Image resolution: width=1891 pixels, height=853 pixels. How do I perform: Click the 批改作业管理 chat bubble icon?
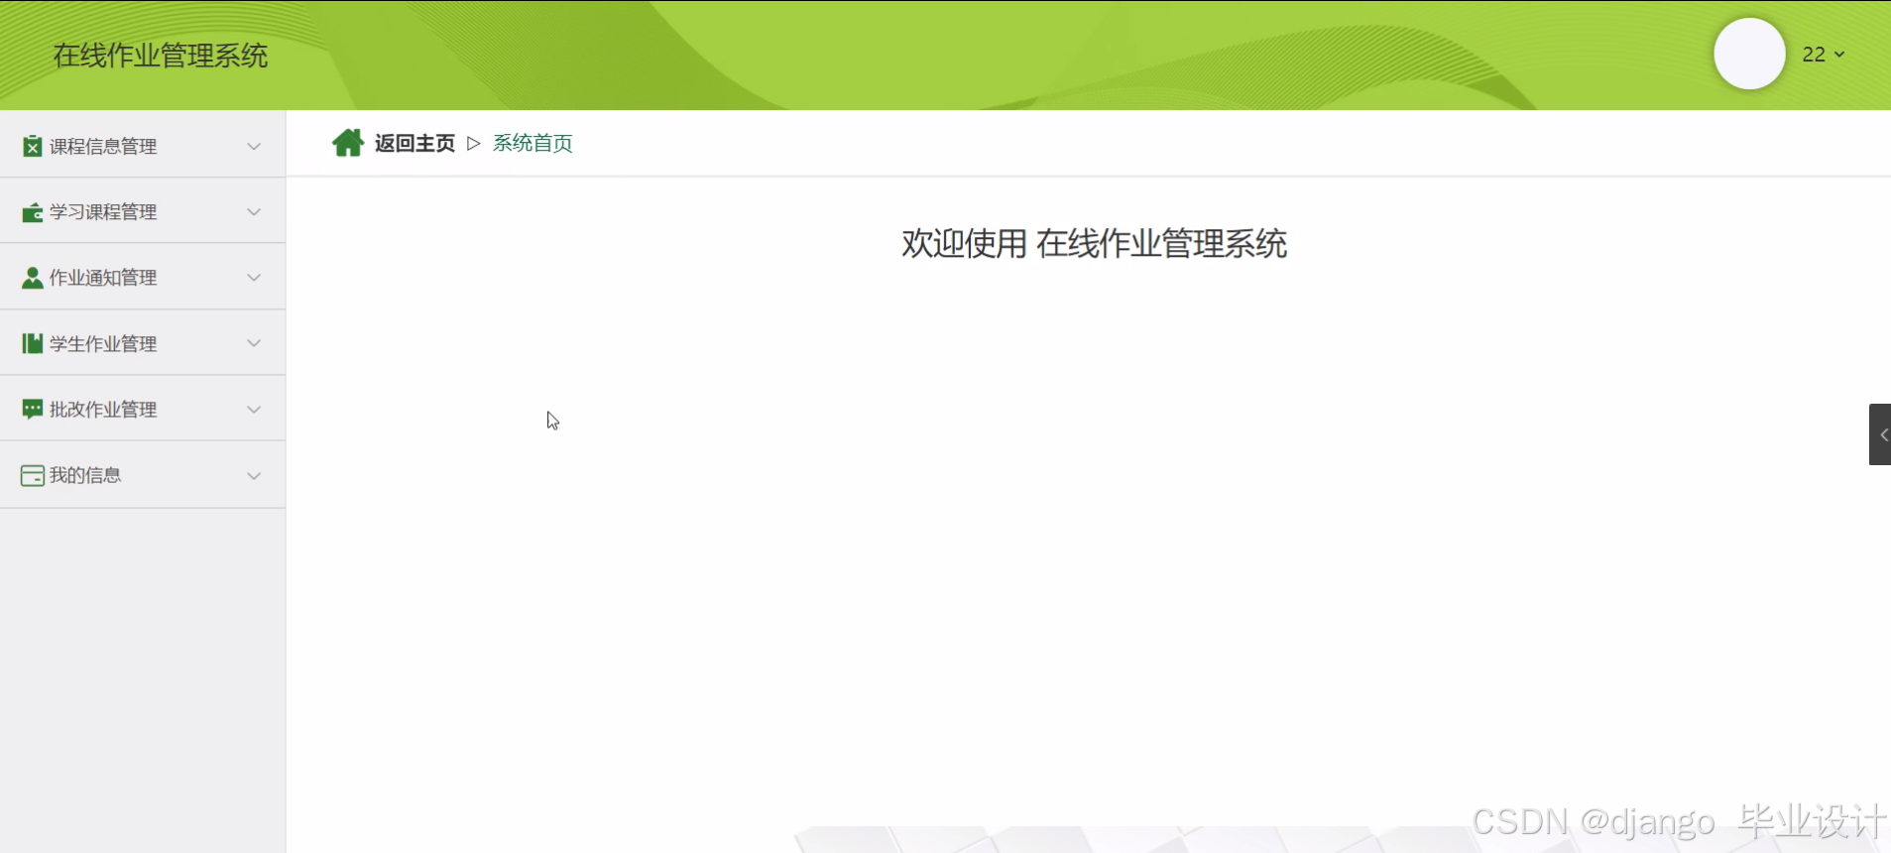click(x=32, y=410)
